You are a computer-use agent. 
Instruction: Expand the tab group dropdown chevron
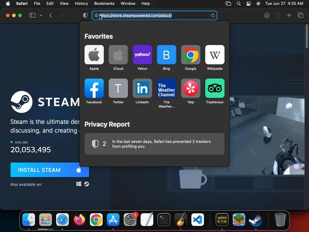41,15
